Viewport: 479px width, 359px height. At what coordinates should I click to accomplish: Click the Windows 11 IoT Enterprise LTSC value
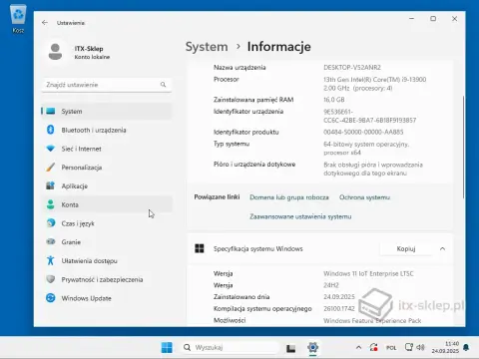(x=368, y=273)
